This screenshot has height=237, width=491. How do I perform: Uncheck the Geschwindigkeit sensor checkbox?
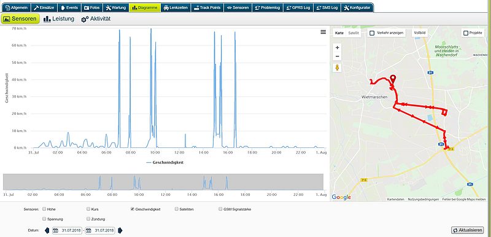(133, 209)
